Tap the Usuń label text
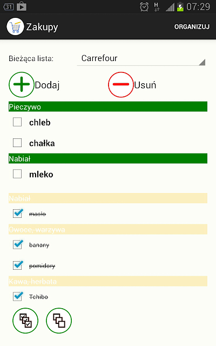Screen dimensions: 216x346 pos(145,85)
